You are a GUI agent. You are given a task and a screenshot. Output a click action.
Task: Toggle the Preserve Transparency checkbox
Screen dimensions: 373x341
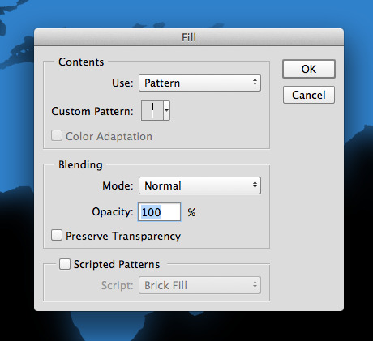coord(57,235)
